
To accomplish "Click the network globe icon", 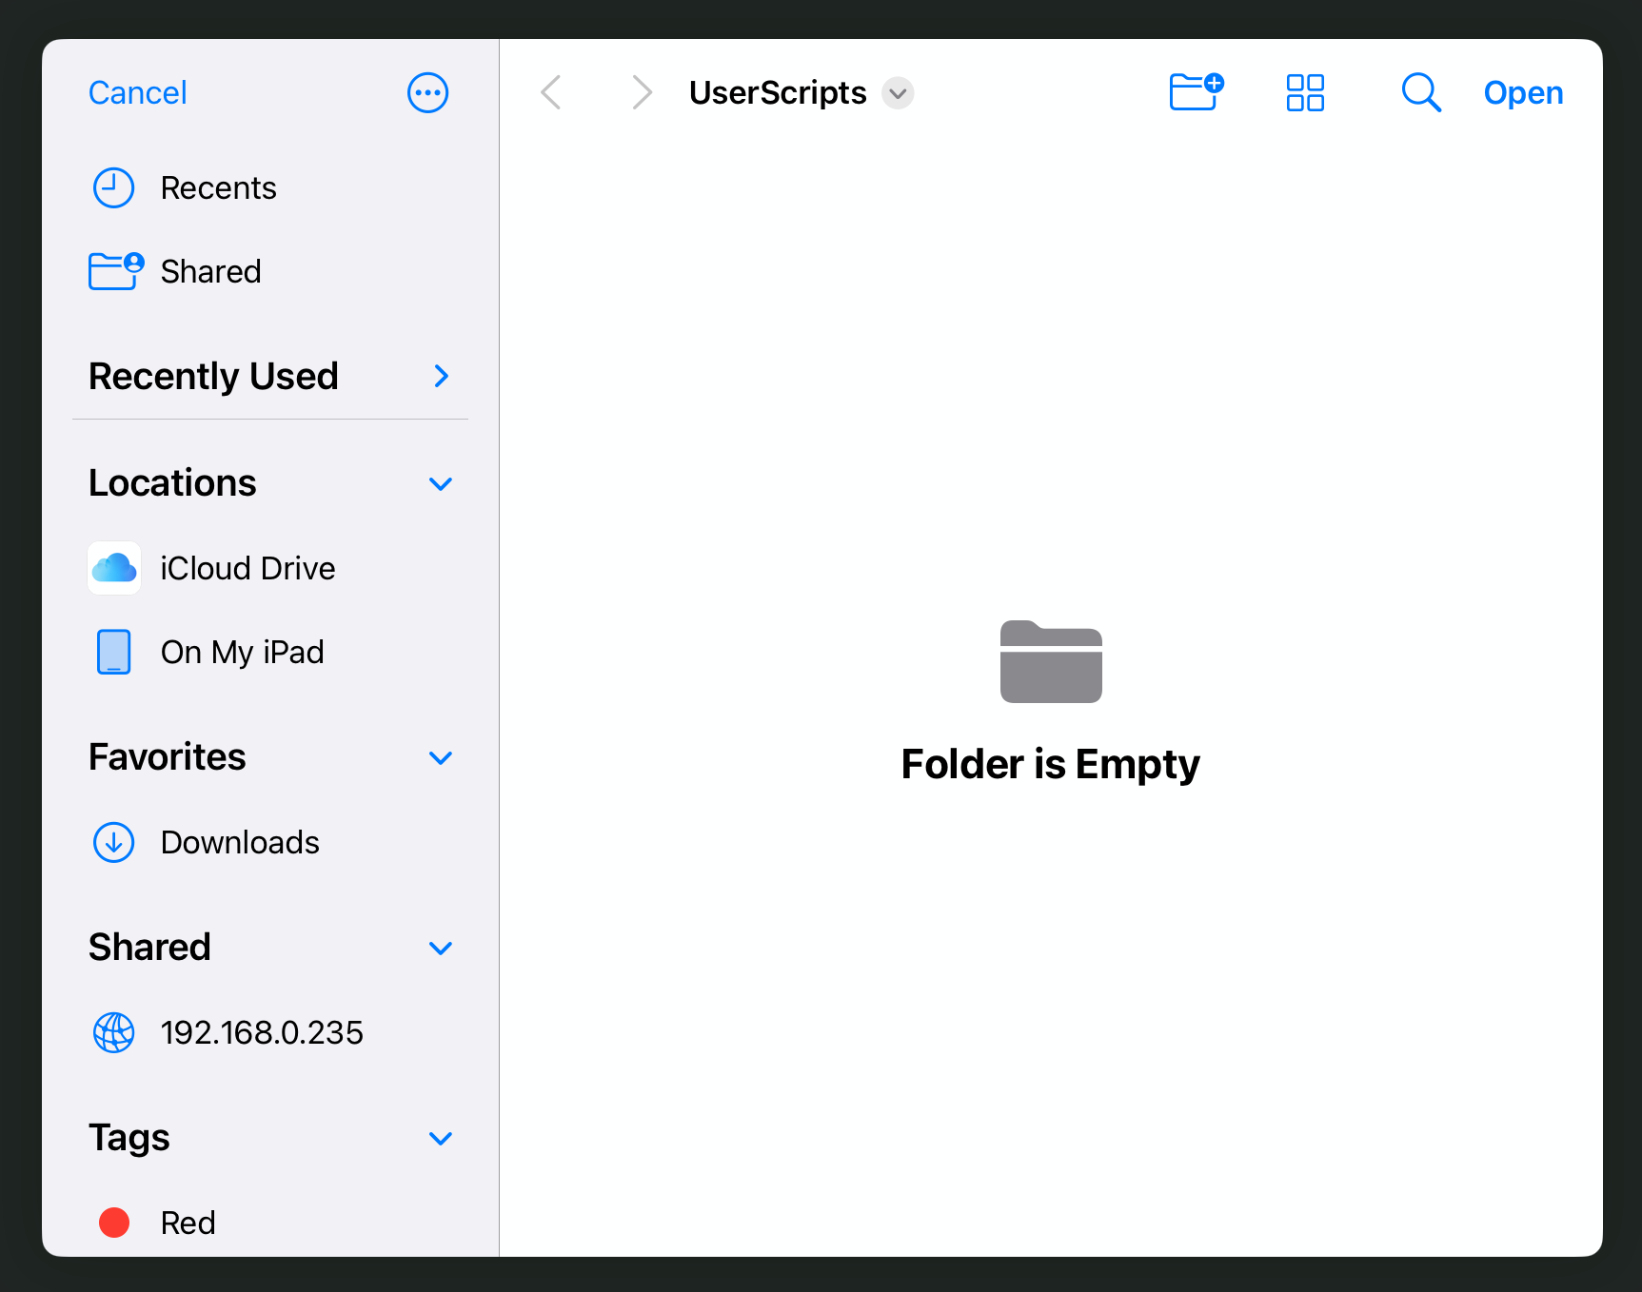I will coord(114,1032).
